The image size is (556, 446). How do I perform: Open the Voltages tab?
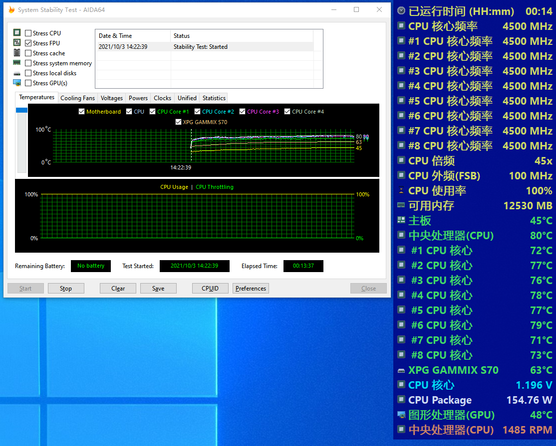point(111,98)
